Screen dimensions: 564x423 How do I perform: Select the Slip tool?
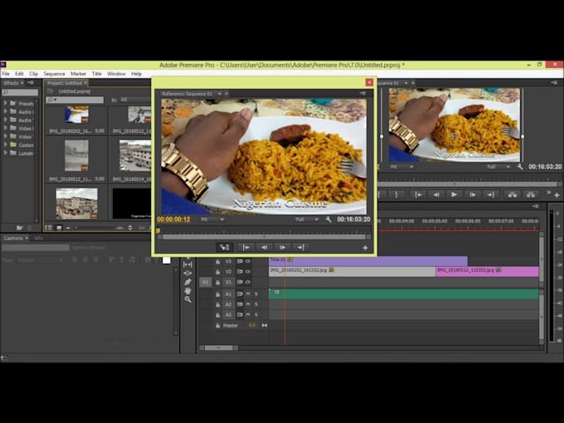187,265
